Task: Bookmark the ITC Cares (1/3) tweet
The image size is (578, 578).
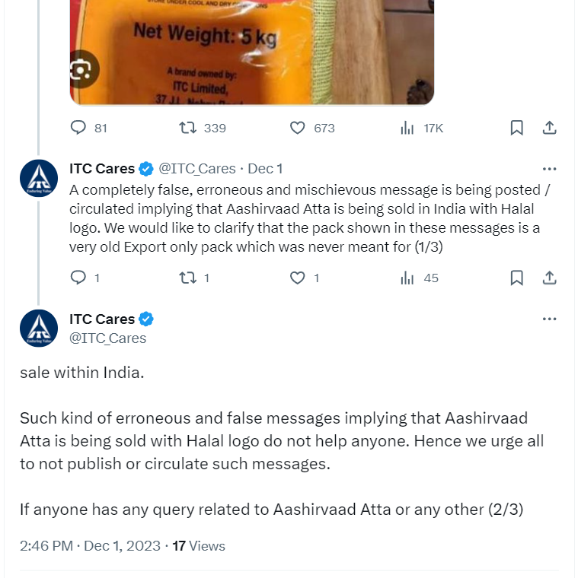Action: 516,278
